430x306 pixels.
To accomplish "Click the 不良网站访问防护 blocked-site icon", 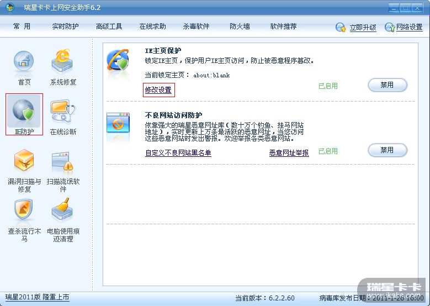I will [x=118, y=123].
